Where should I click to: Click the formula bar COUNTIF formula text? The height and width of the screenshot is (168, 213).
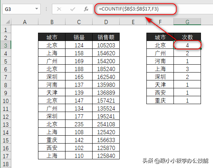tap(129, 9)
